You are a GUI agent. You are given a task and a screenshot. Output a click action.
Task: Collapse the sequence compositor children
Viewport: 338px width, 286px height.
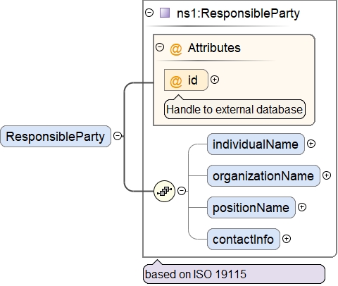182,191
